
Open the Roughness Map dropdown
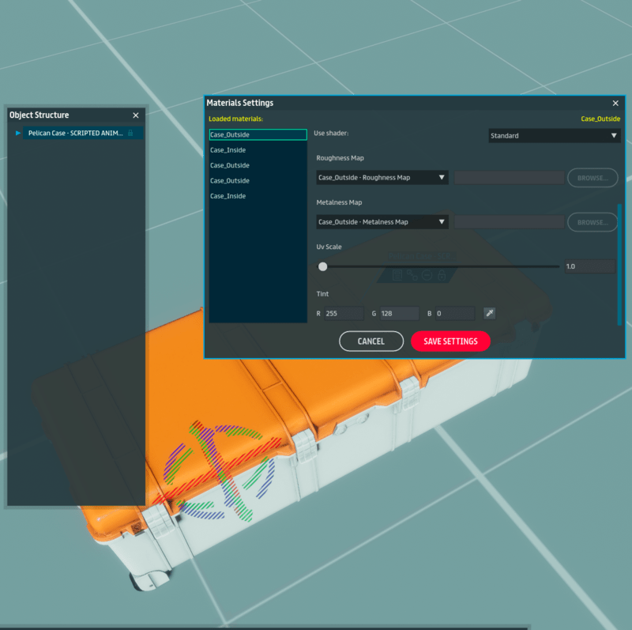tap(382, 178)
